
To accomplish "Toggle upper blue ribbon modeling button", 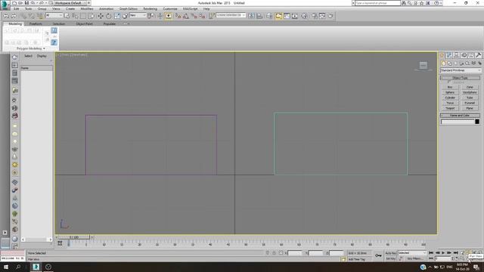I will pos(54,30).
